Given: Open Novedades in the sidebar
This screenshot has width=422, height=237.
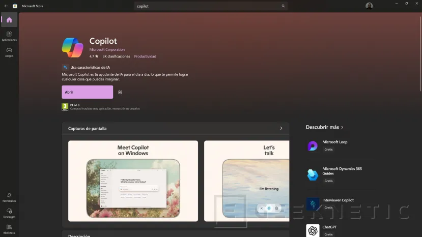Looking at the screenshot, I should click(x=9, y=197).
